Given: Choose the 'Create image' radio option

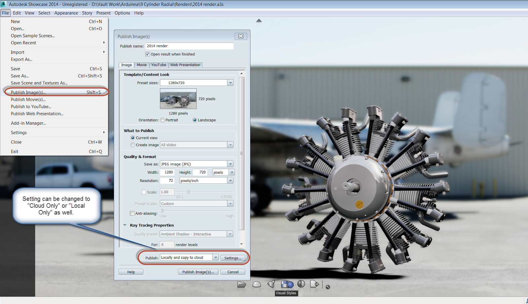Looking at the screenshot, I should point(133,145).
